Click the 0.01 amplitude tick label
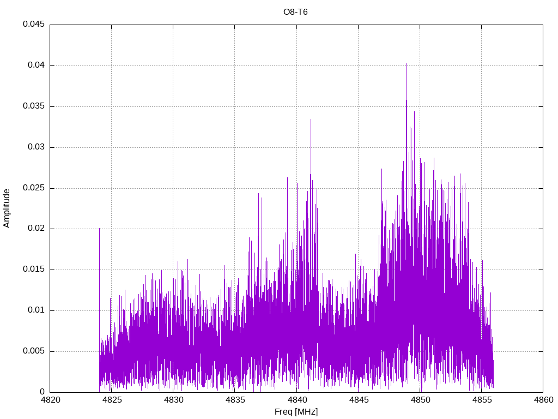The width and height of the screenshot is (558, 419). pyautogui.click(x=35, y=310)
